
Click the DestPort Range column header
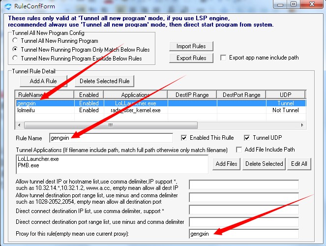(241, 95)
